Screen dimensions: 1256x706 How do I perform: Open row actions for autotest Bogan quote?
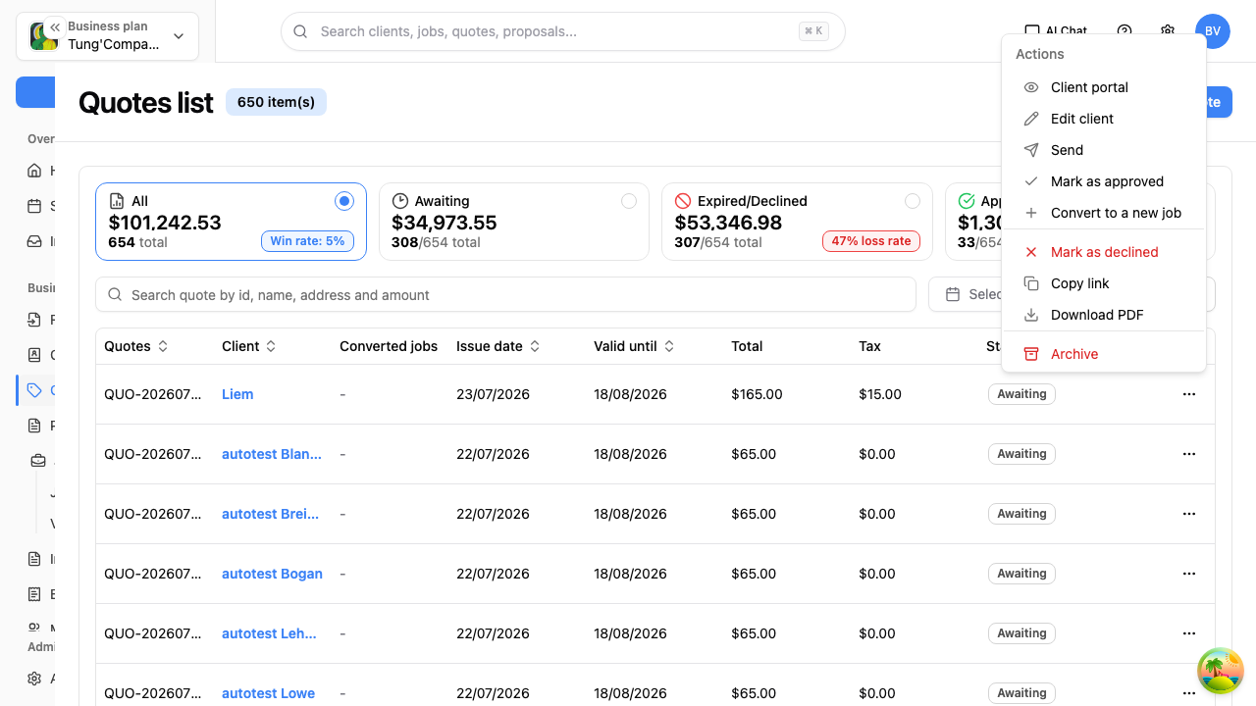point(1189,574)
